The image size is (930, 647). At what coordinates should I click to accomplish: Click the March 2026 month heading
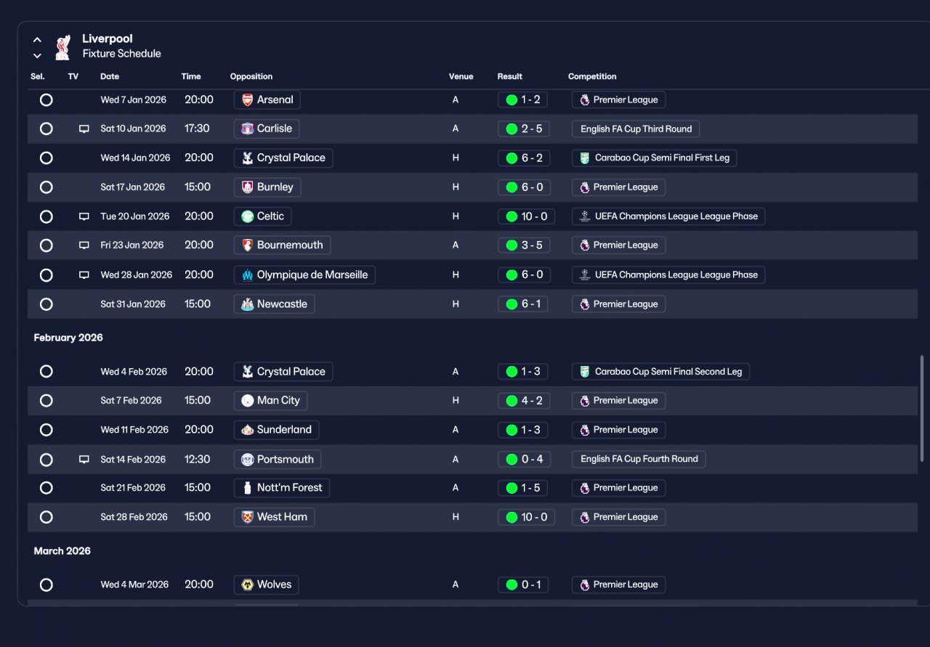[x=62, y=551]
